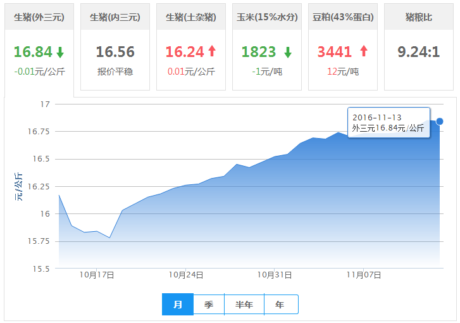Click the green down arrow beside 16.84

tap(60, 53)
